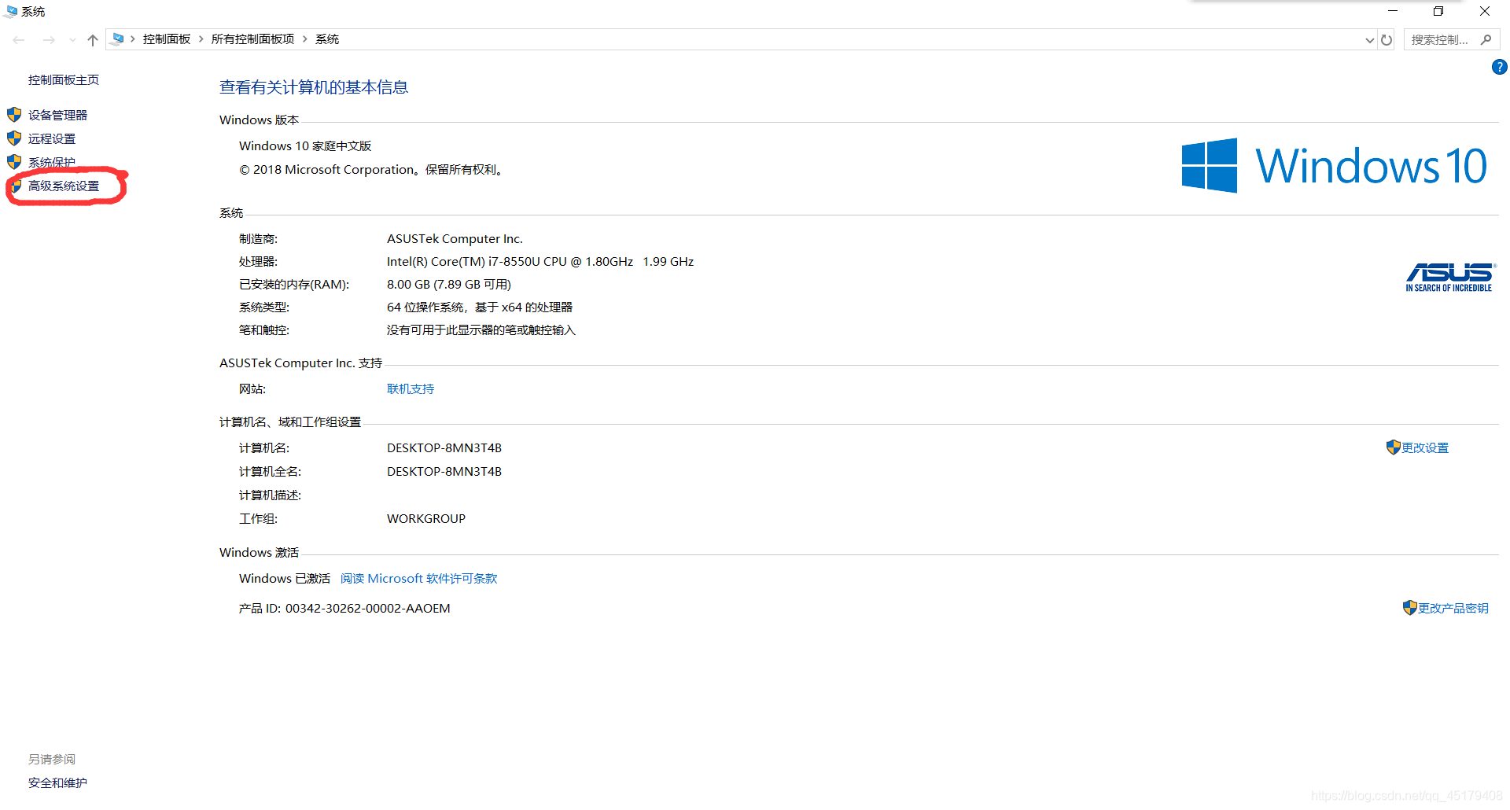Open recent locations dropdown arrow

(72, 39)
